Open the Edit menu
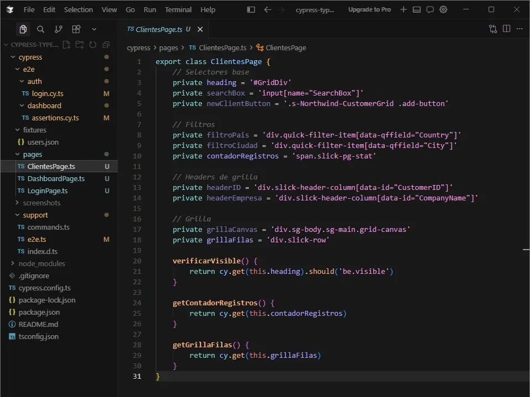Image resolution: width=530 pixels, height=397 pixels. point(49,9)
